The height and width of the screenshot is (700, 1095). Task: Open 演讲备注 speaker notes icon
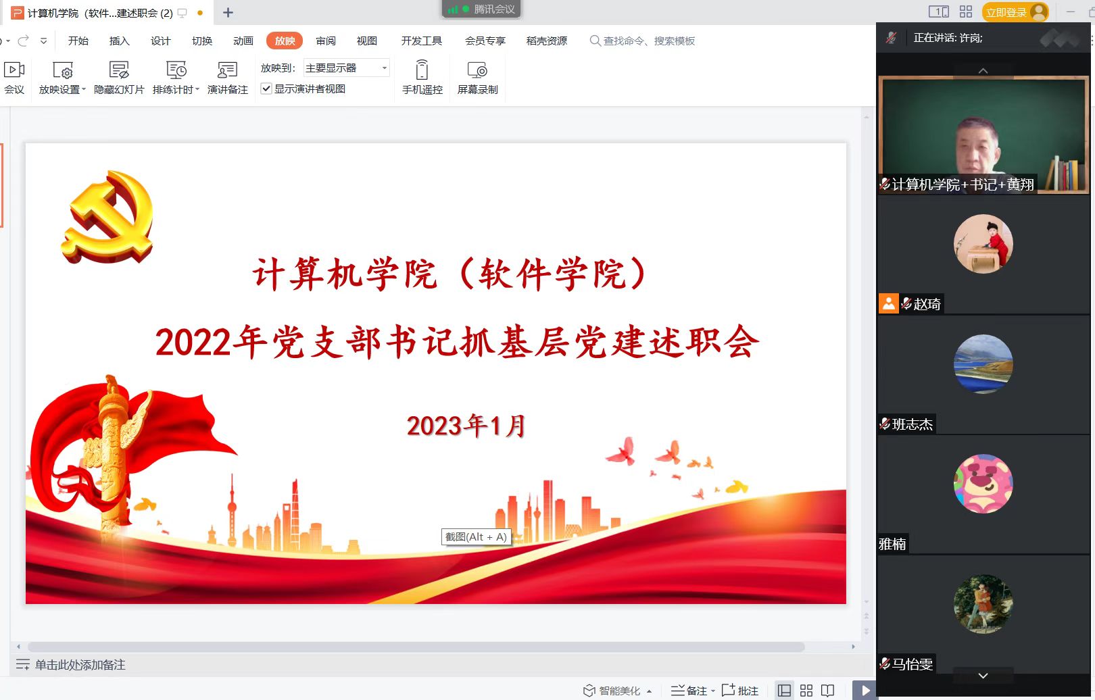[227, 70]
